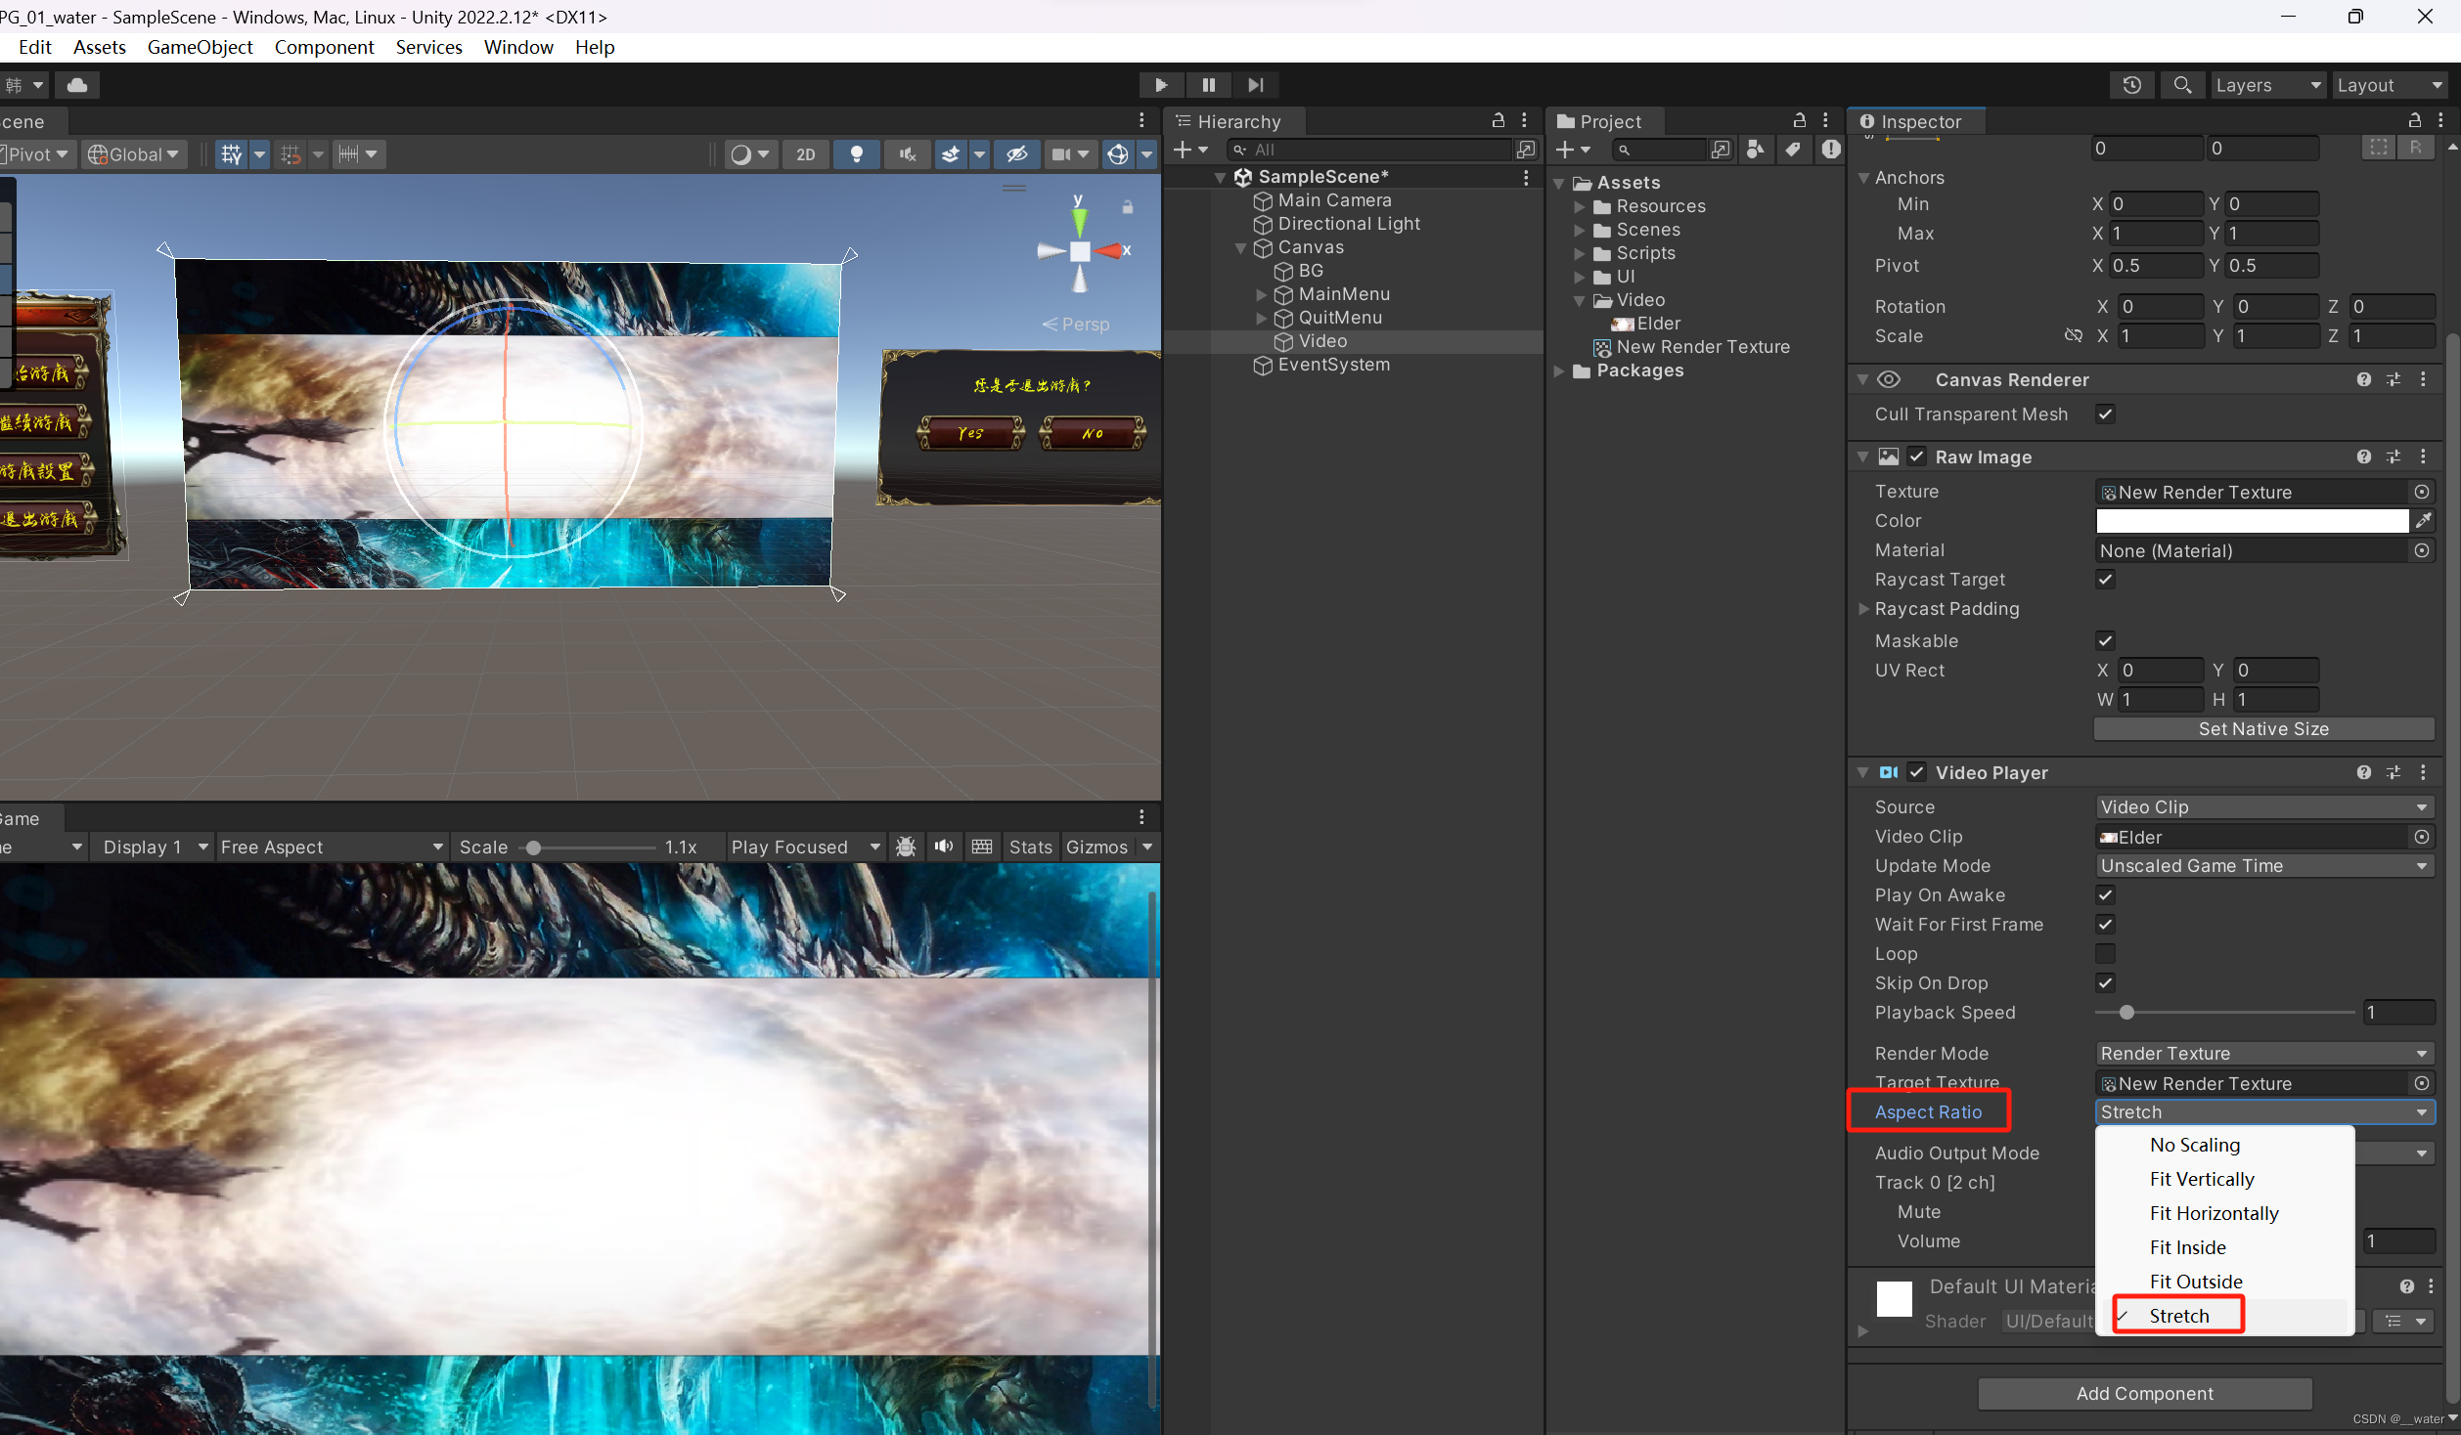Toggle scene lighting bulb icon
This screenshot has width=2461, height=1435.
856,154
